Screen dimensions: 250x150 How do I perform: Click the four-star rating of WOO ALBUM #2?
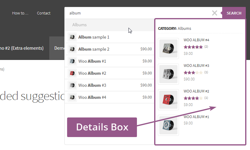(193, 98)
